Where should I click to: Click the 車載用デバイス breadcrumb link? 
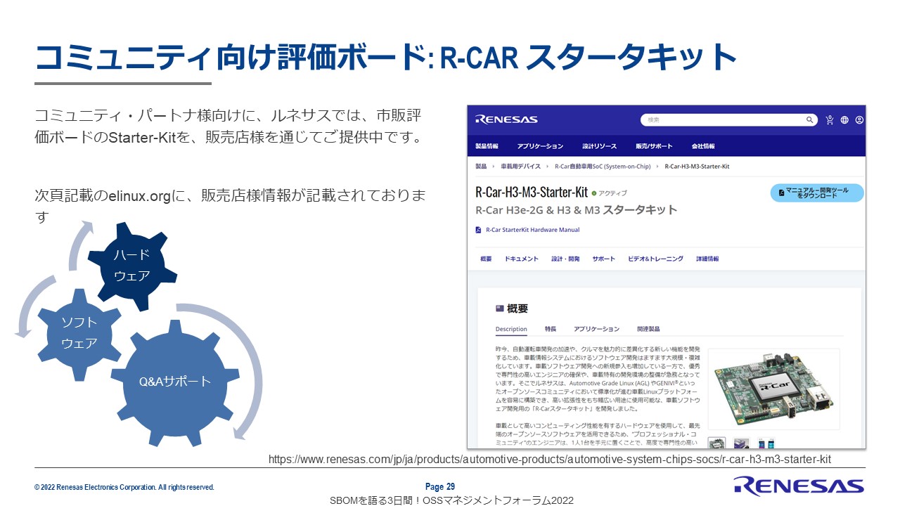pos(520,166)
